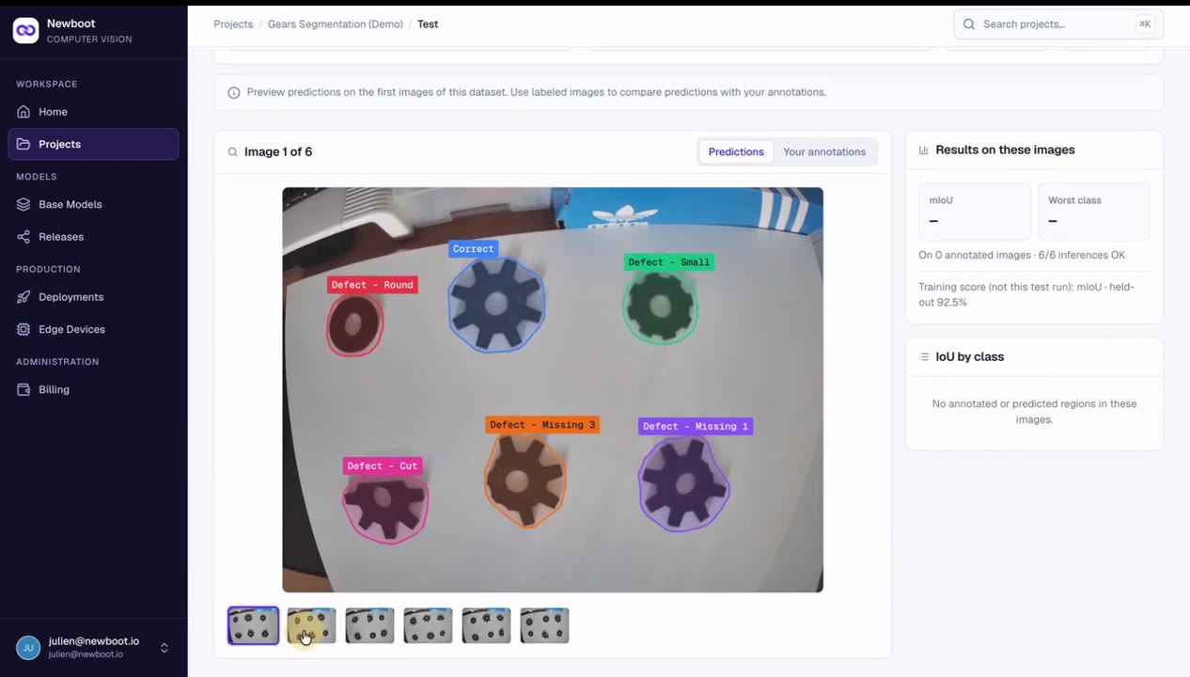Click the Deployments rocket icon
Screen dimensions: 1190x677
(23, 297)
